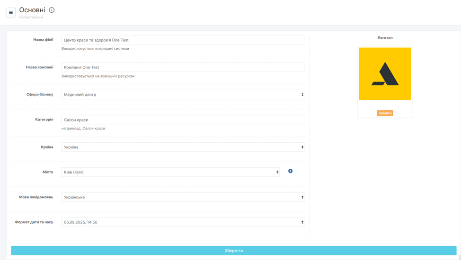
Task: Focus the Категорія input field
Action: 183,120
